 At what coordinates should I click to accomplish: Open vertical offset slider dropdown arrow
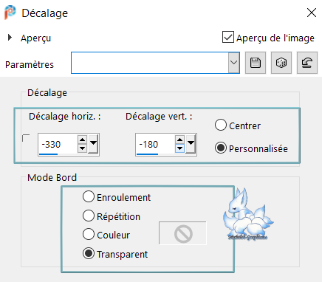(x=191, y=144)
